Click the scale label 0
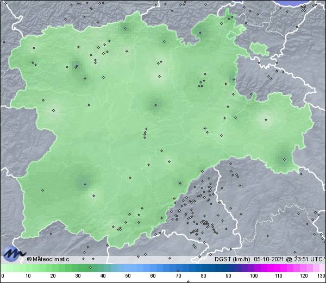This screenshot has height=283, width=326. 3,276
